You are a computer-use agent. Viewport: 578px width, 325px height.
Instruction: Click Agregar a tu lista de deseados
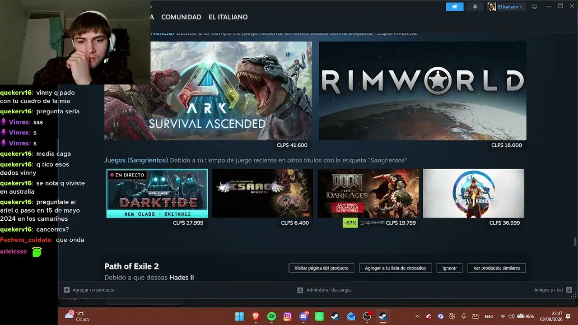pos(395,268)
